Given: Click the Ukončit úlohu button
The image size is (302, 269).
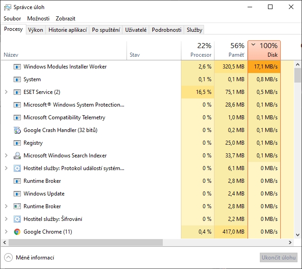Looking at the screenshot, I should (278, 258).
